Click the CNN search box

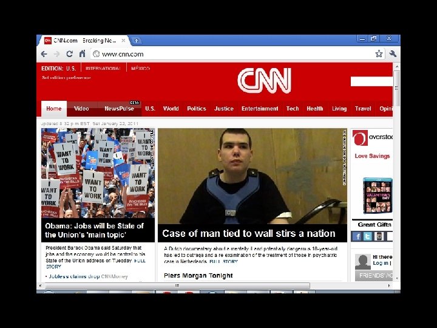pyautogui.click(x=371, y=81)
